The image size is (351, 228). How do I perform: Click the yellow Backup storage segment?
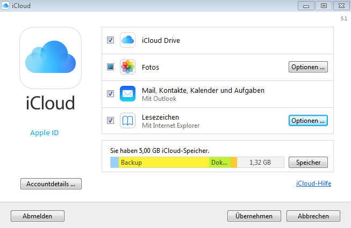164,163
